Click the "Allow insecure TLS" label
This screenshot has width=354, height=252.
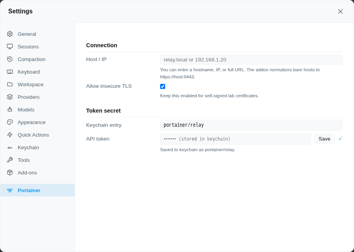pos(109,86)
